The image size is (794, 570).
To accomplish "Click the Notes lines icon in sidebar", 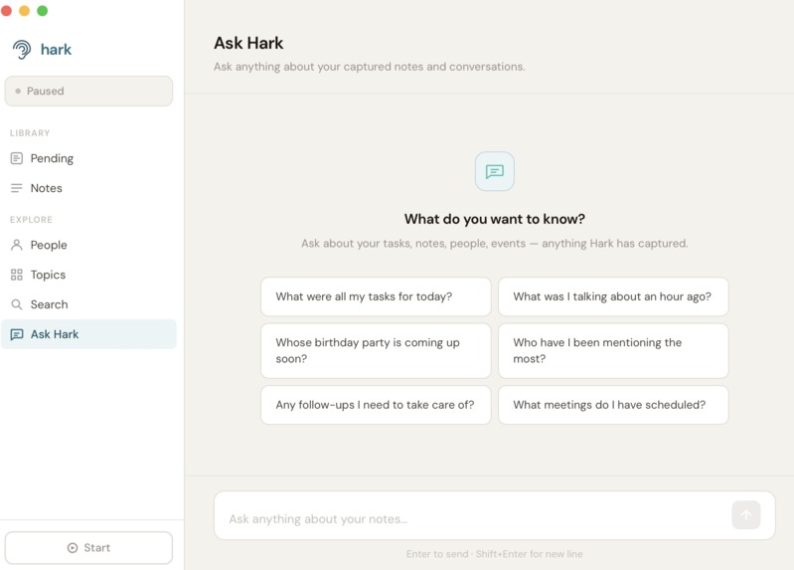I will click(x=17, y=188).
